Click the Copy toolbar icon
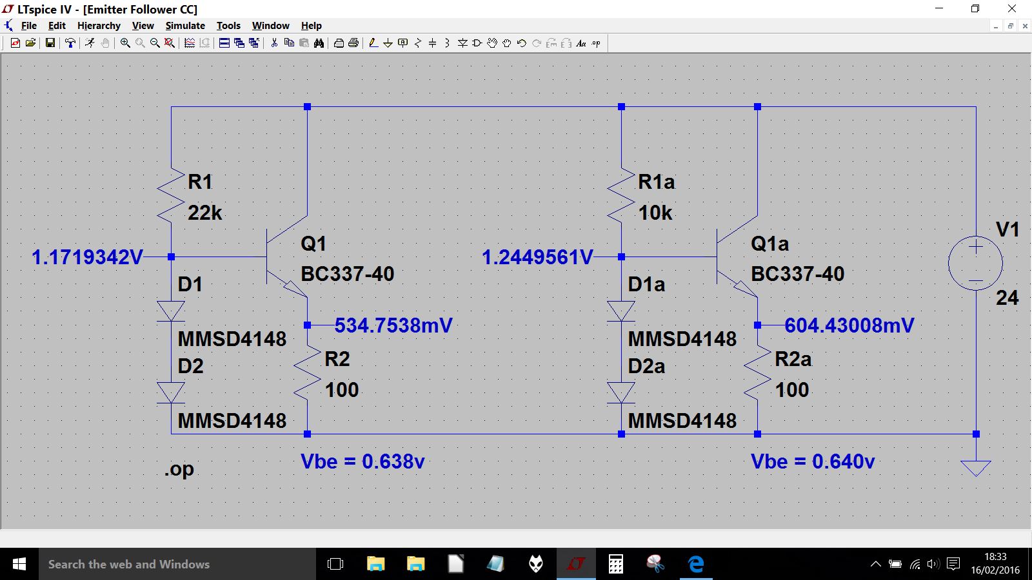The image size is (1032, 580). (x=289, y=43)
